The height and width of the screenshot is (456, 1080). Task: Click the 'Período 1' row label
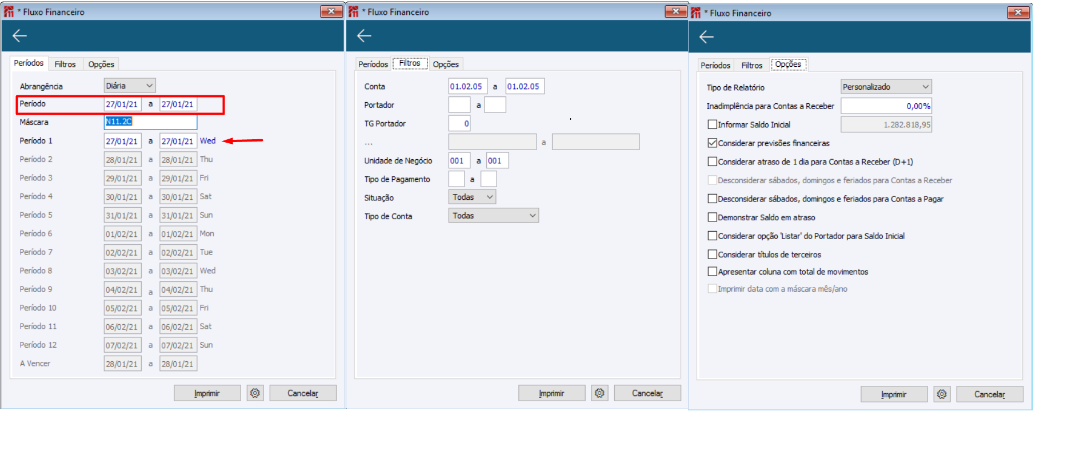36,141
